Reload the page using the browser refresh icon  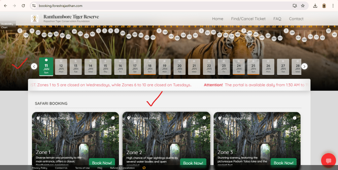(x=23, y=6)
